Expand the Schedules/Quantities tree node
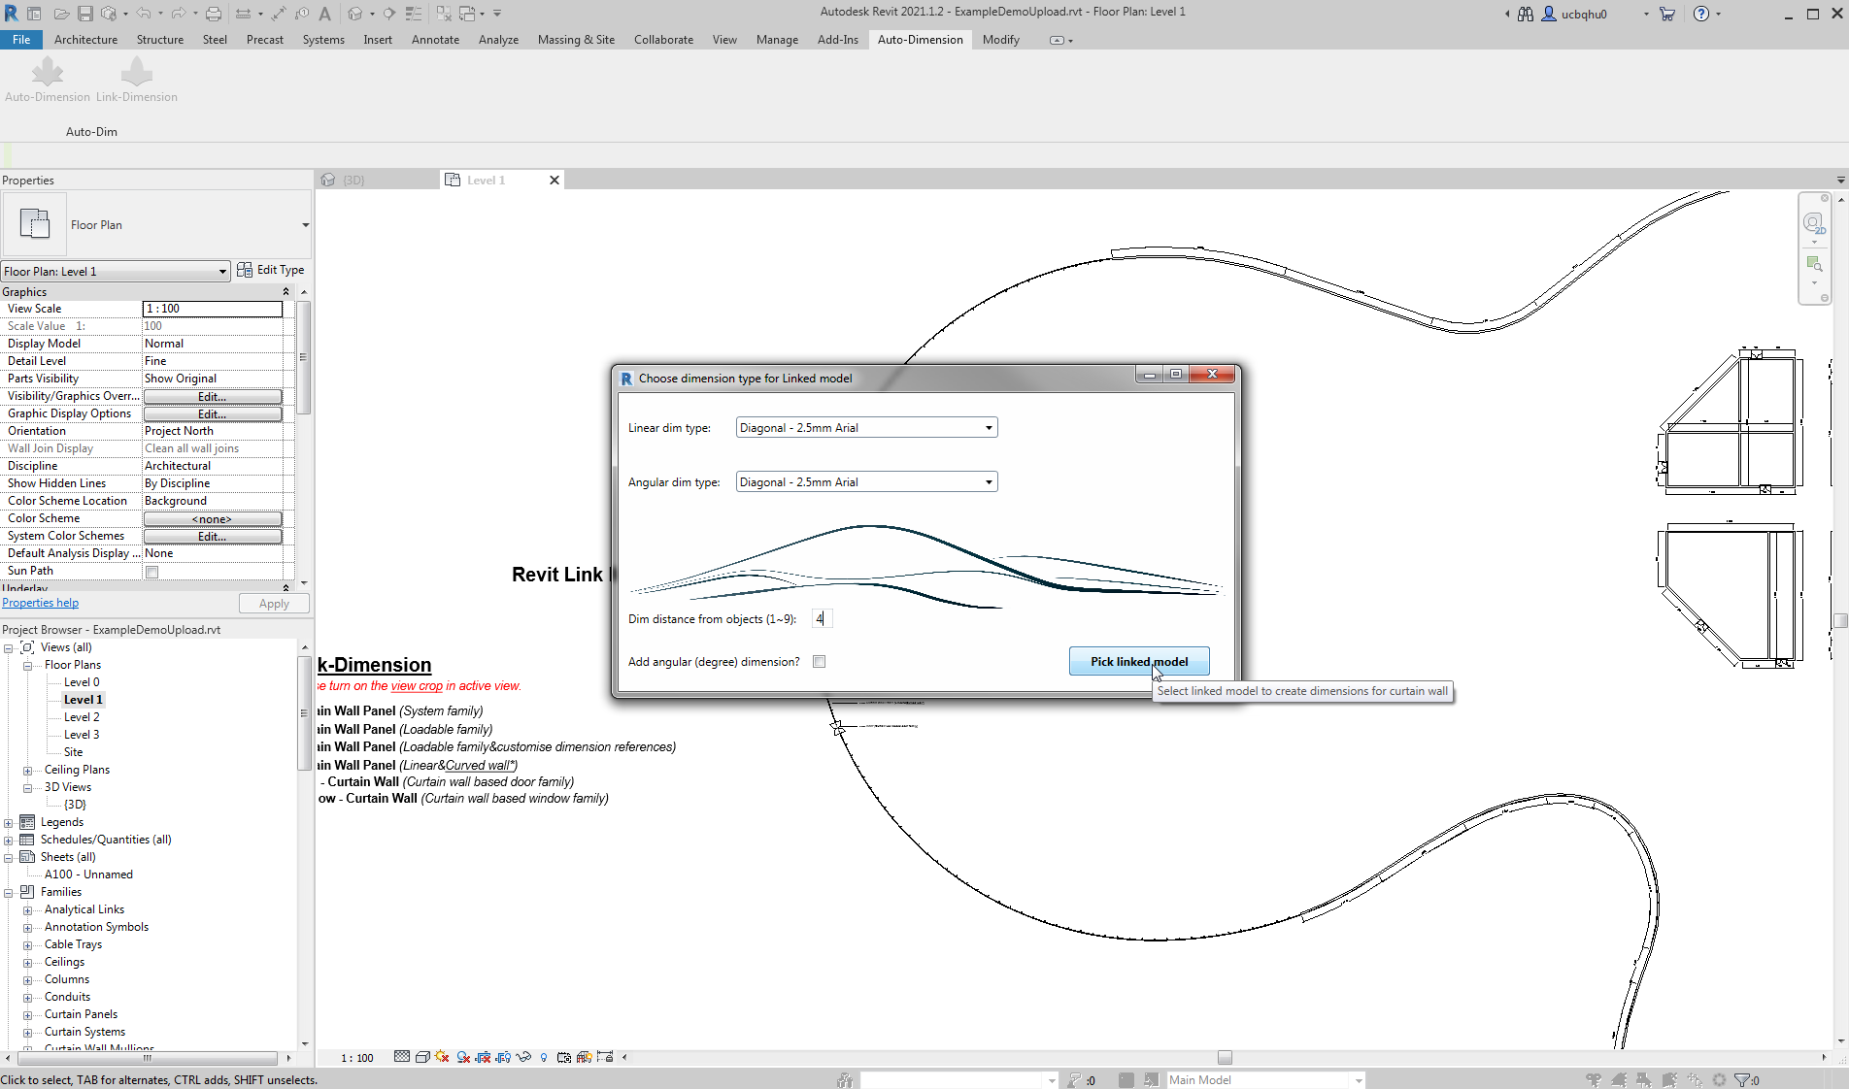1849x1089 pixels. (9, 841)
